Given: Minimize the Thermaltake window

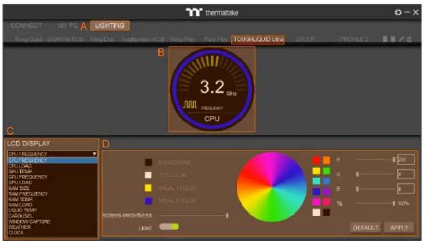Looking at the screenshot, I should point(407,12).
